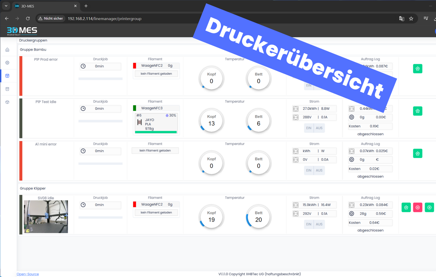Click 'kein Filament geladen' in the A1 mini row
This screenshot has width=436, height=277.
pos(155,150)
